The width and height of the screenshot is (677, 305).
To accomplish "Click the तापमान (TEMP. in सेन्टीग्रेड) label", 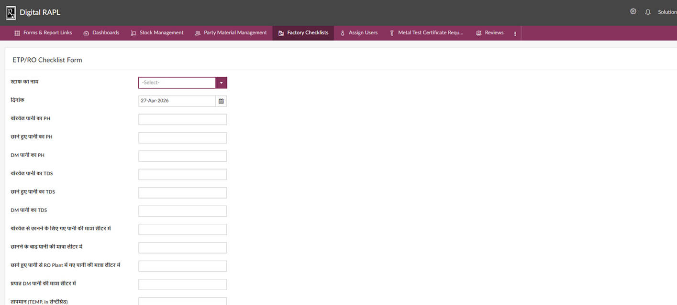I will tap(39, 302).
